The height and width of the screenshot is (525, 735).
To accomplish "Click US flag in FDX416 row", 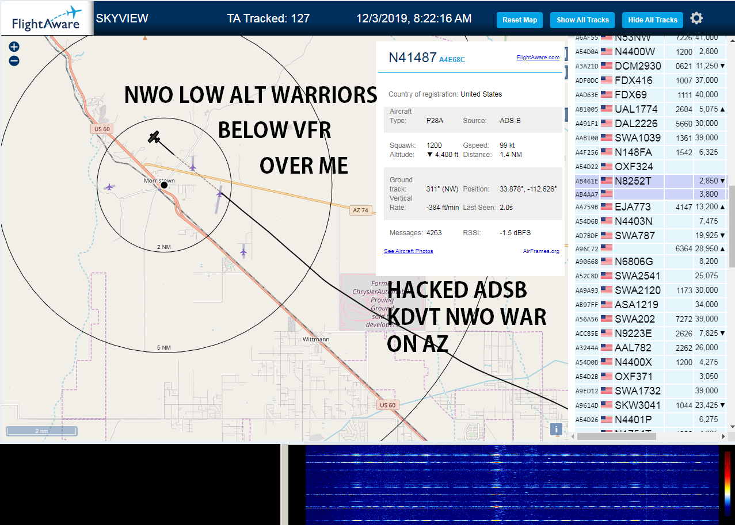I will tap(607, 81).
